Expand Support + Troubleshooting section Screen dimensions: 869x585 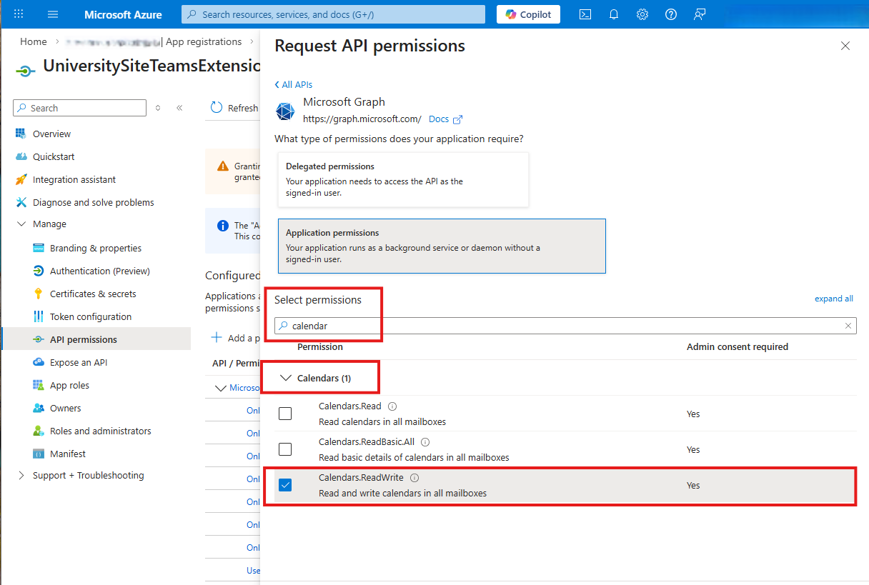coord(21,476)
